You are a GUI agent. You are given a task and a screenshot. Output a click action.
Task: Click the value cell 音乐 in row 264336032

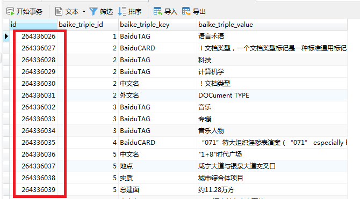pyautogui.click(x=272, y=107)
